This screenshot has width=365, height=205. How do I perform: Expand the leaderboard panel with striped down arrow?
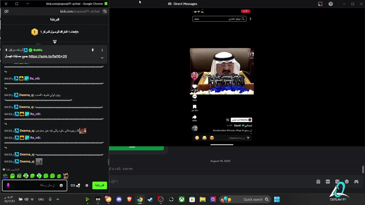55,42
